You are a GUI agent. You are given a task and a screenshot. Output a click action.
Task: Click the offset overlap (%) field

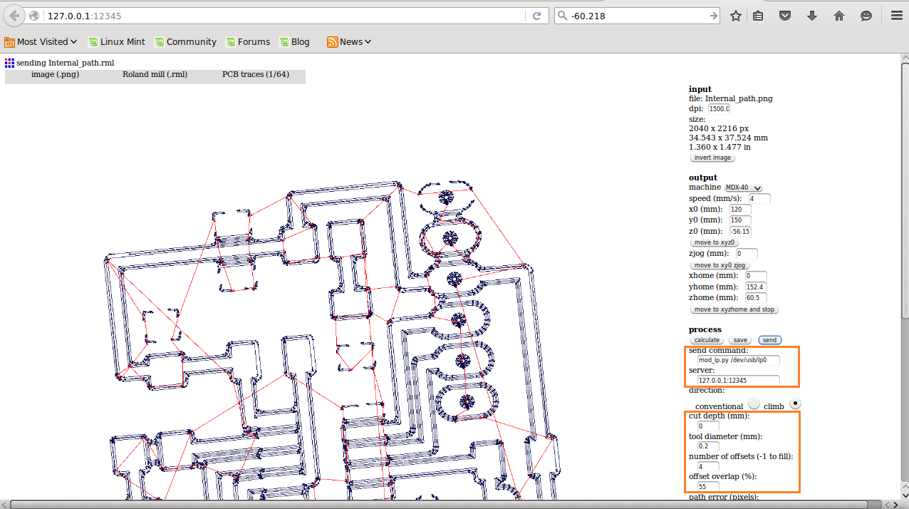pos(708,487)
